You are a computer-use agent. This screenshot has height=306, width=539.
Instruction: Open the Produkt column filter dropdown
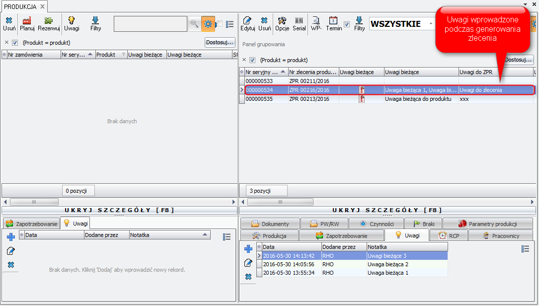pyautogui.click(x=123, y=55)
